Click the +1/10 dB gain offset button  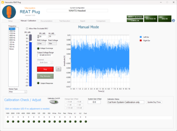point(69,108)
